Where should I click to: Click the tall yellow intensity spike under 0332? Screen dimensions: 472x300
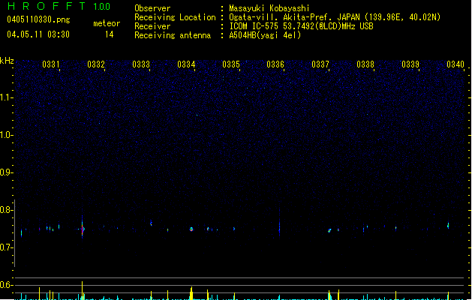pos(83,290)
